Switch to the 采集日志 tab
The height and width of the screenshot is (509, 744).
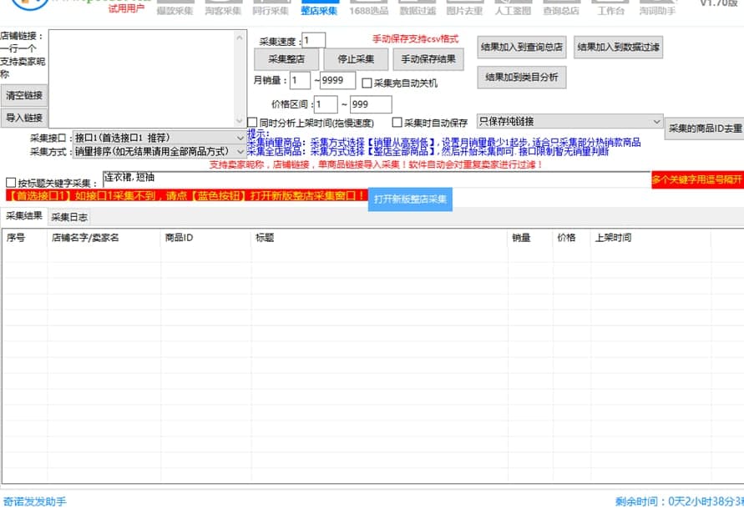69,217
